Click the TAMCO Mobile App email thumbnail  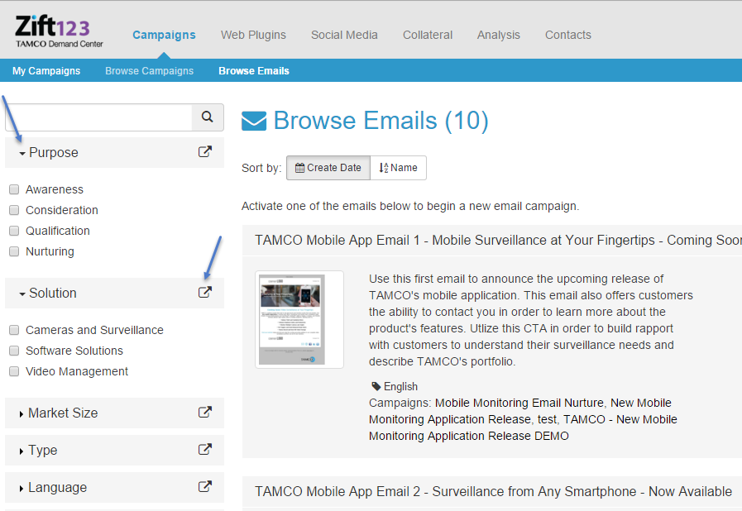tap(299, 319)
